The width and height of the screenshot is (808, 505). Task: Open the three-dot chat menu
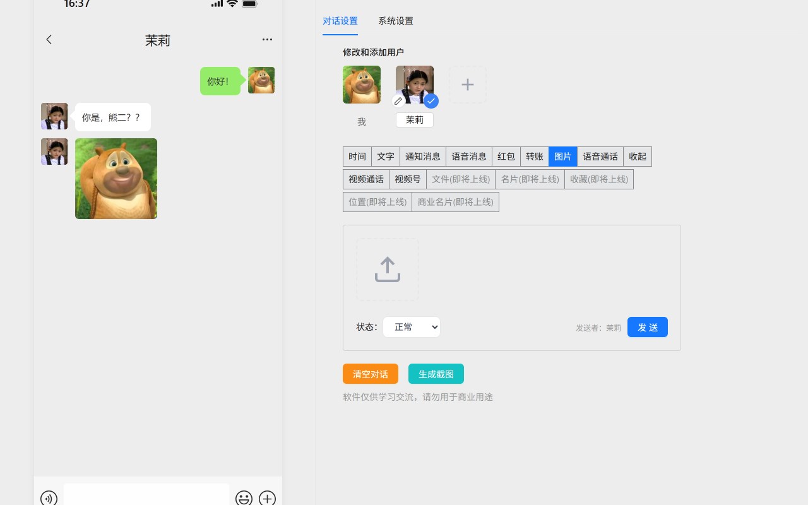point(267,39)
